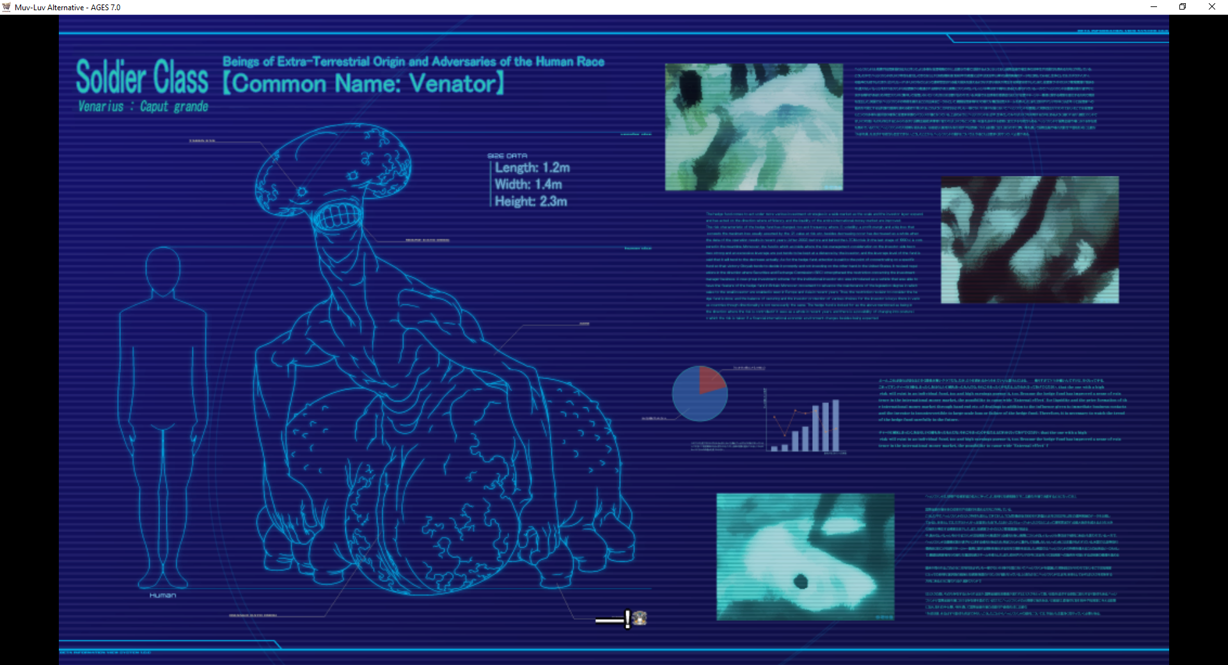The image size is (1228, 665).
Task: Click the "SIZE DATA" label
Action: click(x=507, y=156)
